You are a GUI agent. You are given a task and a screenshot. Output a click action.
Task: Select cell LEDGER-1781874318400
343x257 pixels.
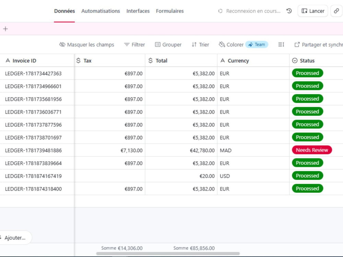pos(37,189)
